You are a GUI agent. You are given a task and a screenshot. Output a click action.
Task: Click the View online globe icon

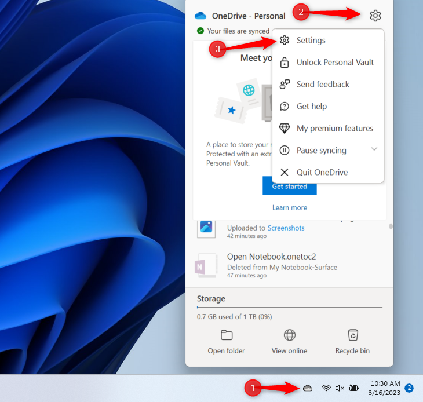pos(289,335)
